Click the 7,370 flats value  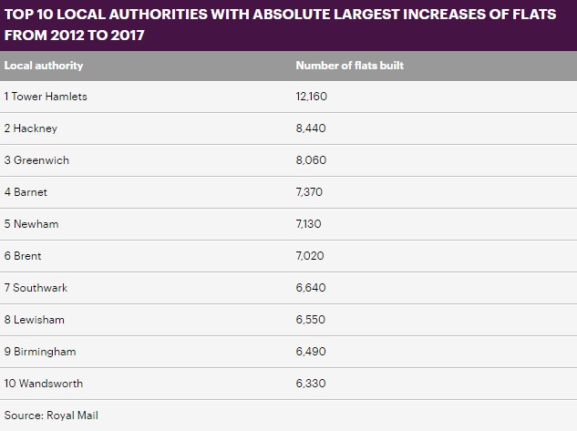pos(310,192)
